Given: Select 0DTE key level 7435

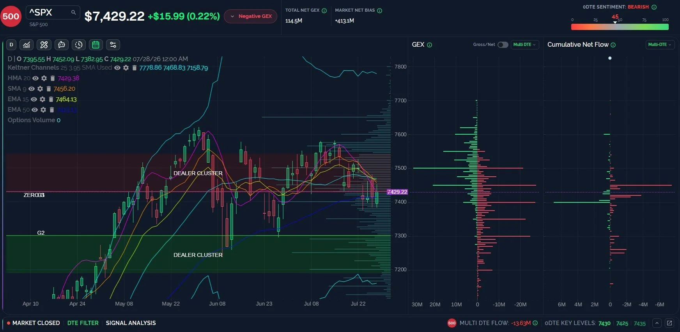Looking at the screenshot, I should [640, 323].
